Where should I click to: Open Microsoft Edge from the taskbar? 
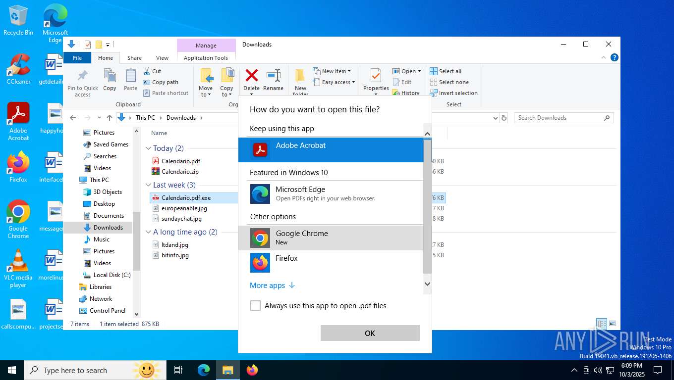point(204,370)
